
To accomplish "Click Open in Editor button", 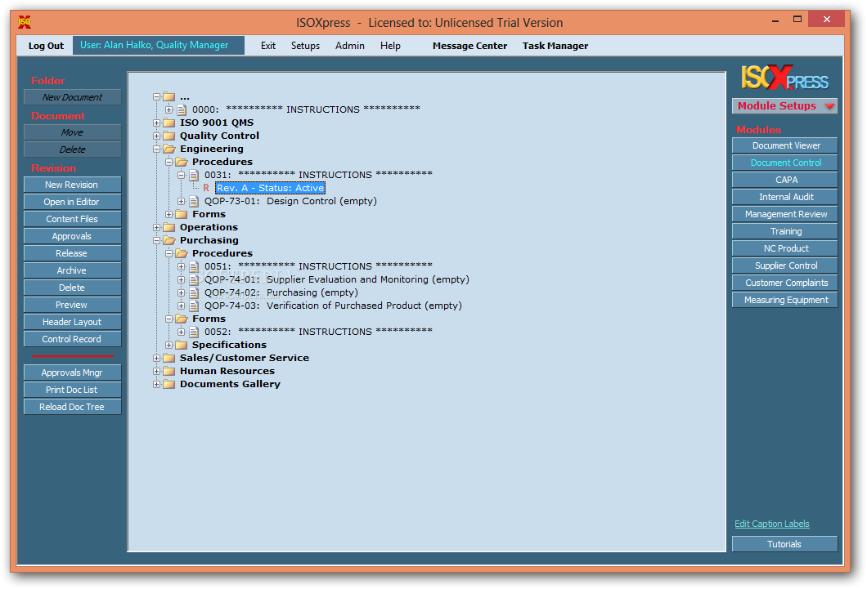I will coord(72,202).
